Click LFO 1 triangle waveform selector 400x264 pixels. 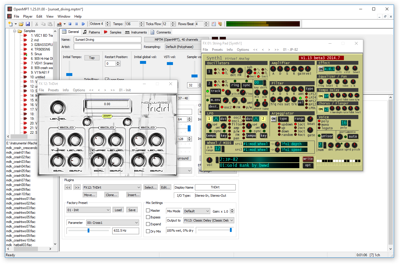216,119
